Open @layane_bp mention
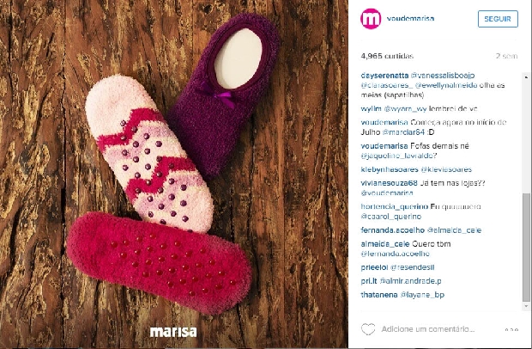This screenshot has height=349, width=532. (422, 295)
